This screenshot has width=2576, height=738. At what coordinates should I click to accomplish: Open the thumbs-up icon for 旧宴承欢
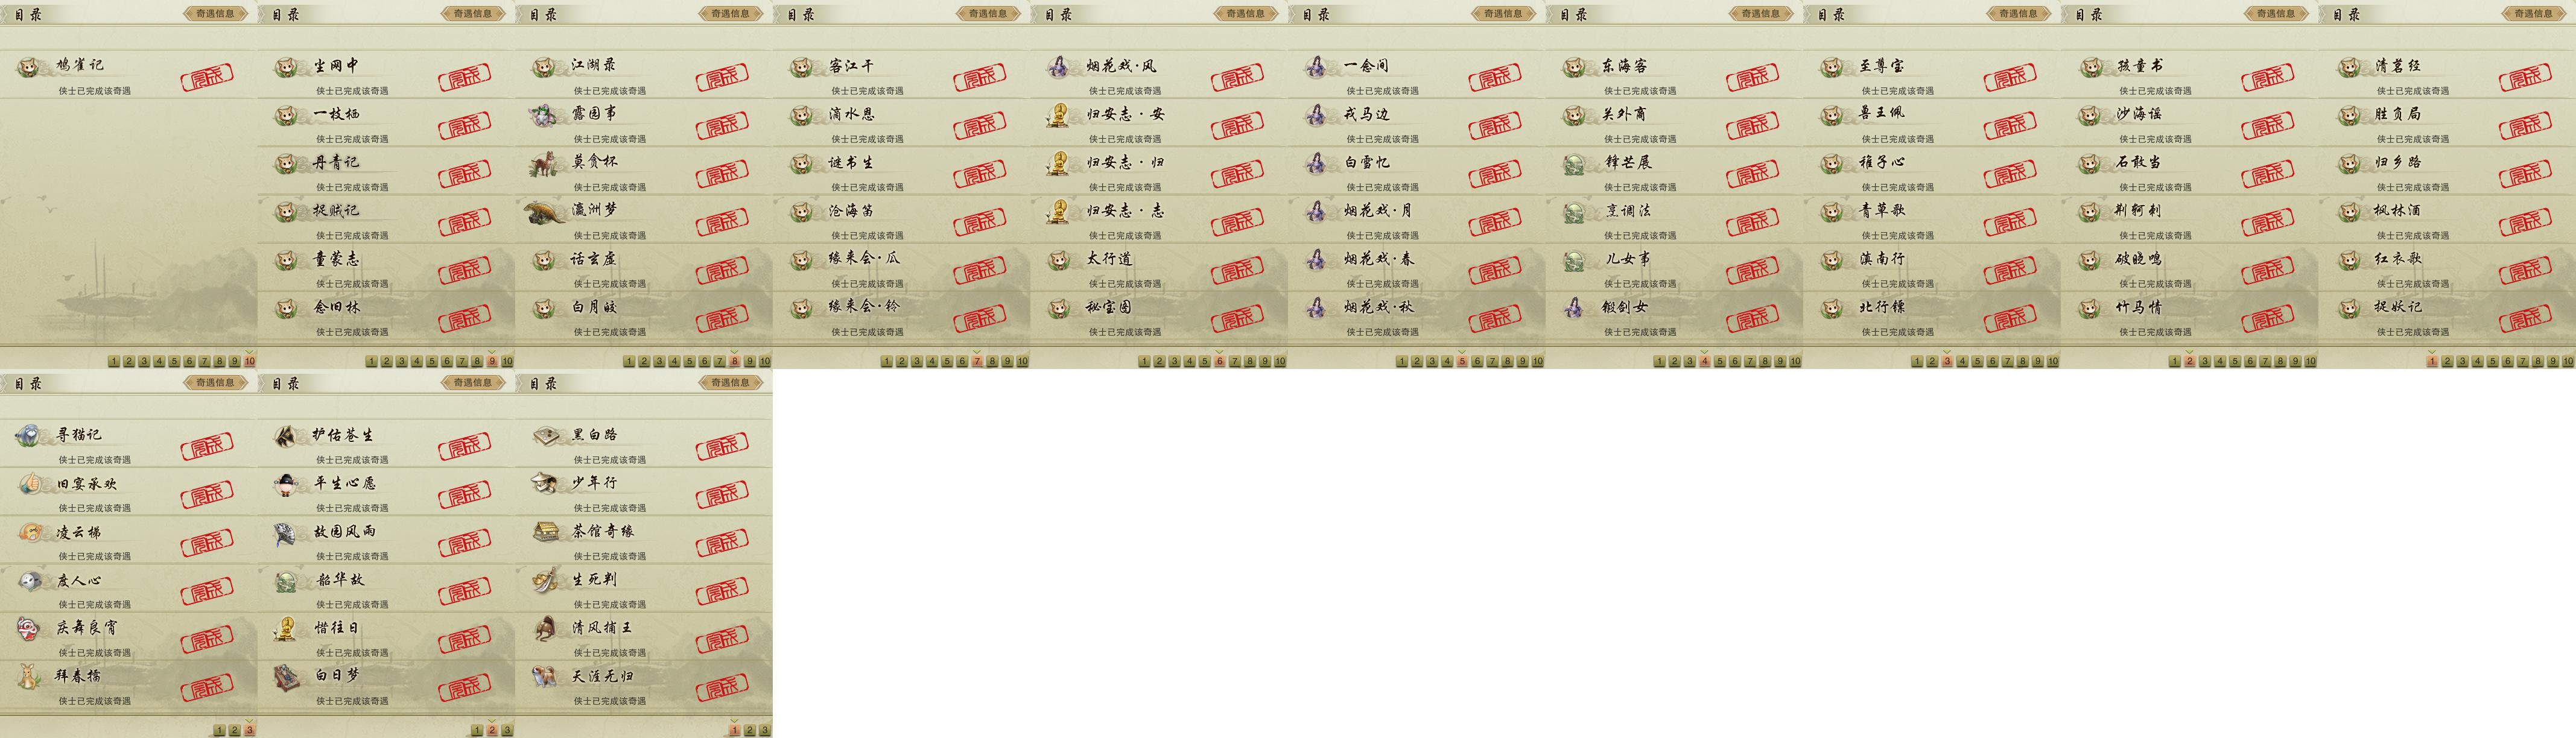click(29, 484)
